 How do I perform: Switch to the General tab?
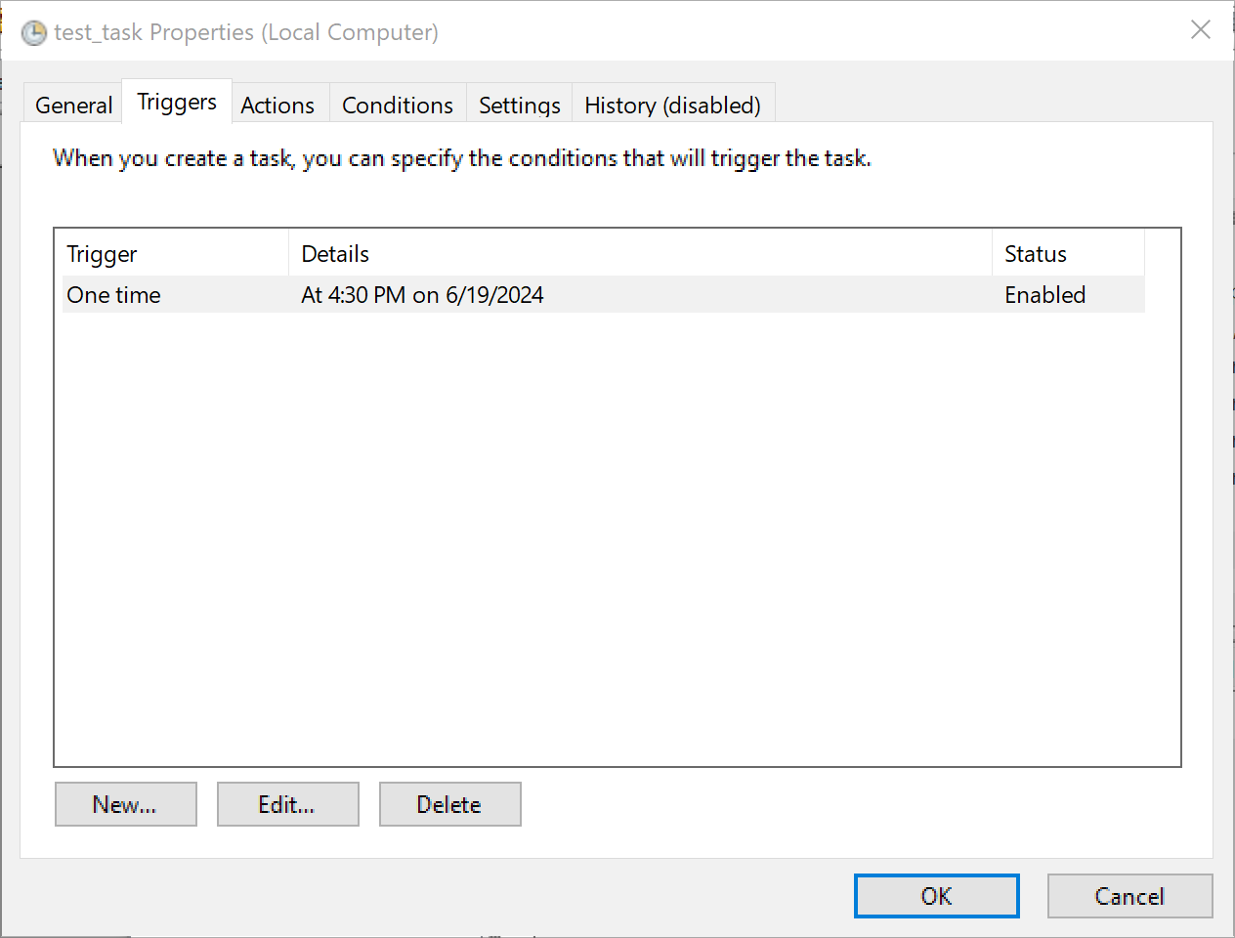click(73, 105)
